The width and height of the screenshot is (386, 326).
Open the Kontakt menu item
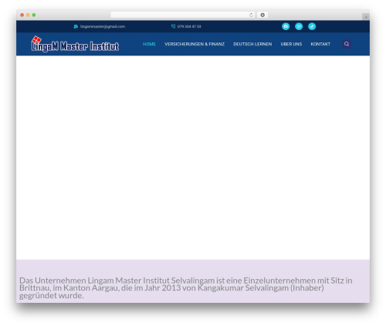click(x=320, y=44)
